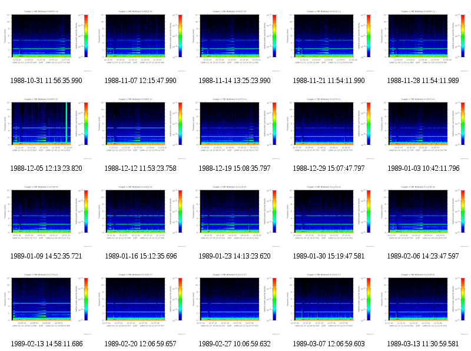Open spectrogram thumbnail dated 1988-12-12

point(141,128)
